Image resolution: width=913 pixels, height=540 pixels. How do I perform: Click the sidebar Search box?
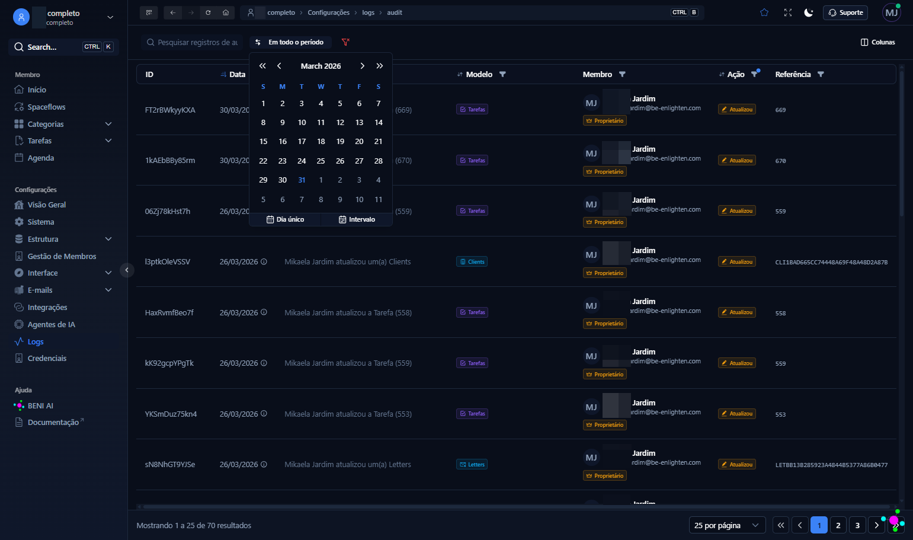point(63,47)
